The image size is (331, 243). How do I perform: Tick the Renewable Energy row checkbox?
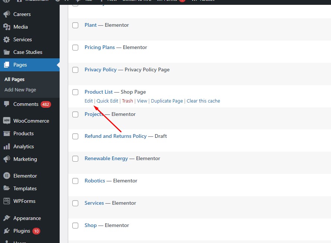75,159
